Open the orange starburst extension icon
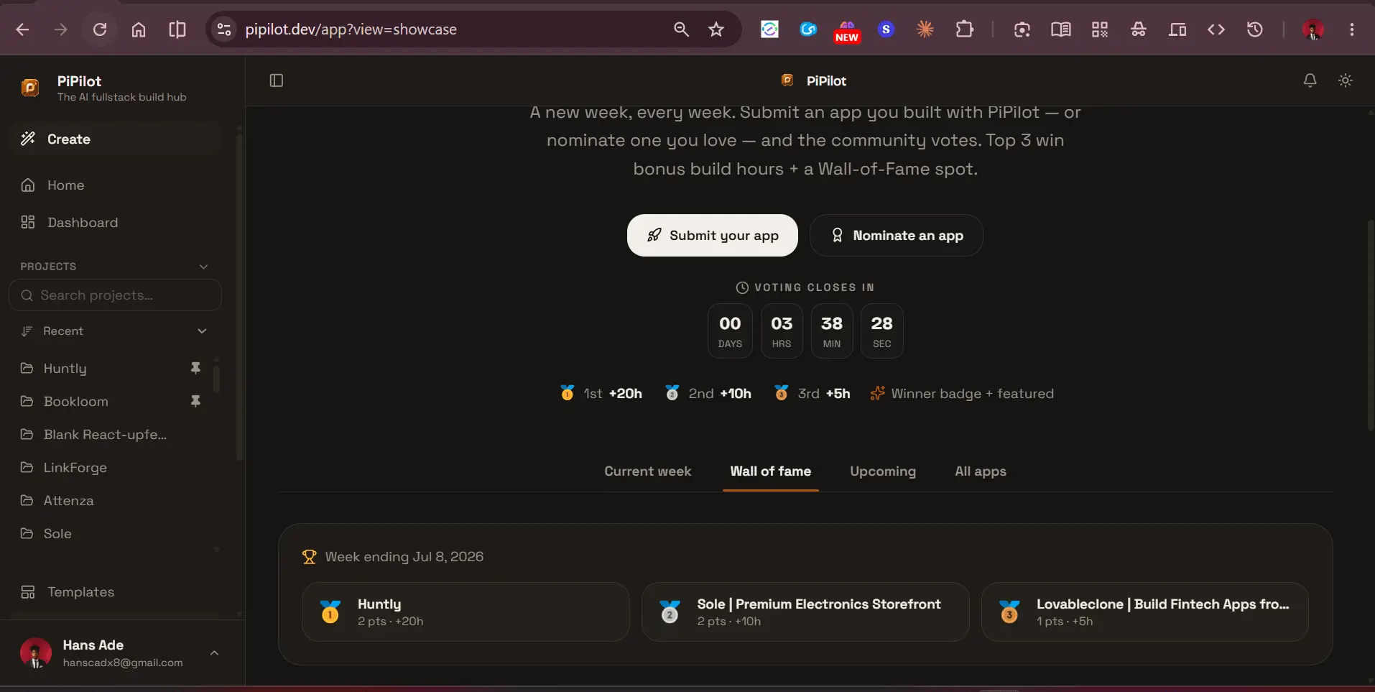 tap(925, 29)
